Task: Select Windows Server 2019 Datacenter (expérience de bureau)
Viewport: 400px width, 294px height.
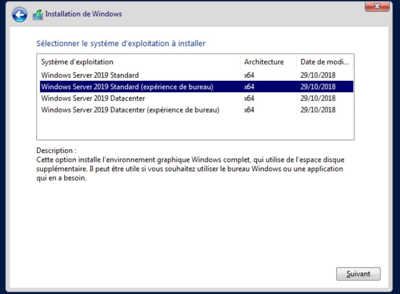Action: click(197, 110)
